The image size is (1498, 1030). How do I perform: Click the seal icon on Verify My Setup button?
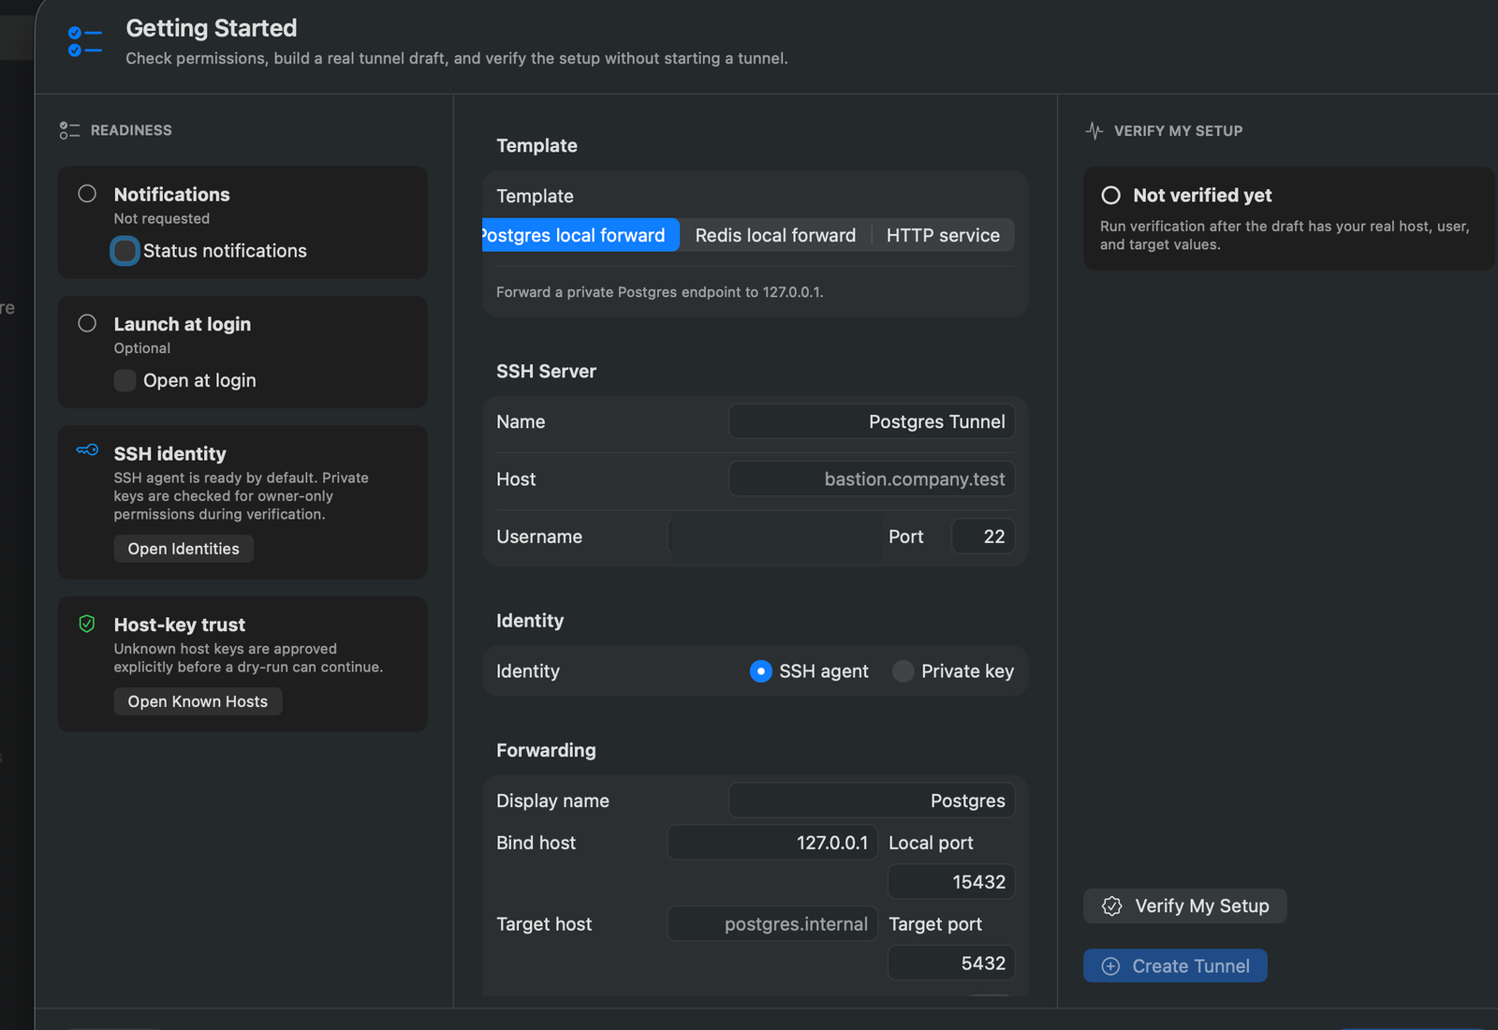tap(1111, 906)
